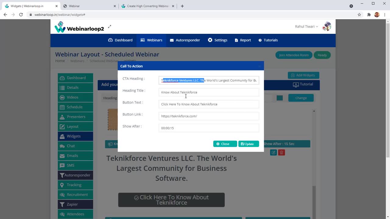Switch to the Webinar browser tab
This screenshot has height=219, width=390.
coord(90,6)
